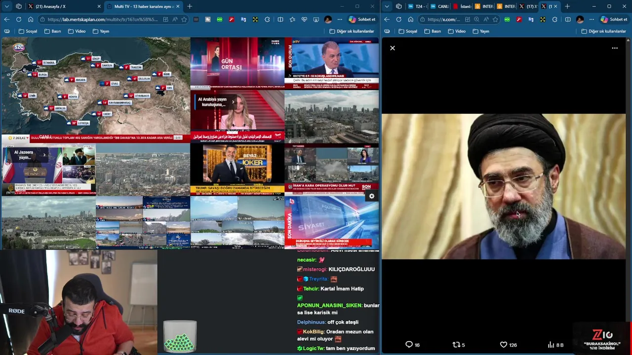Add x.com page to favorites
The width and height of the screenshot is (632, 355).
click(x=496, y=19)
